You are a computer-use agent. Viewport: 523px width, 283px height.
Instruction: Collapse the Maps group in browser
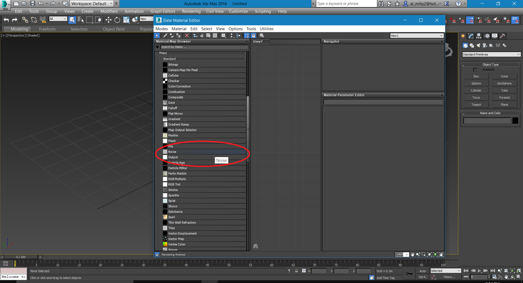(157, 53)
